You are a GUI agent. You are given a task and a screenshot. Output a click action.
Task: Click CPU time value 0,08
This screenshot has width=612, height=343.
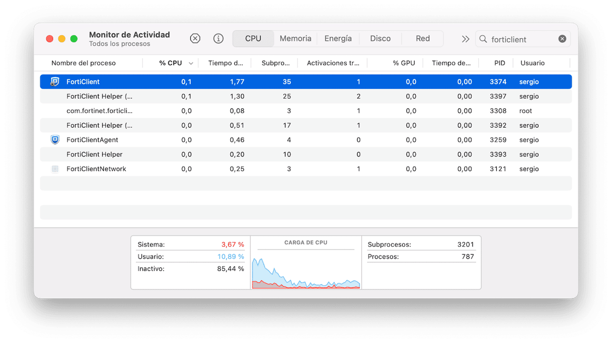[237, 111]
